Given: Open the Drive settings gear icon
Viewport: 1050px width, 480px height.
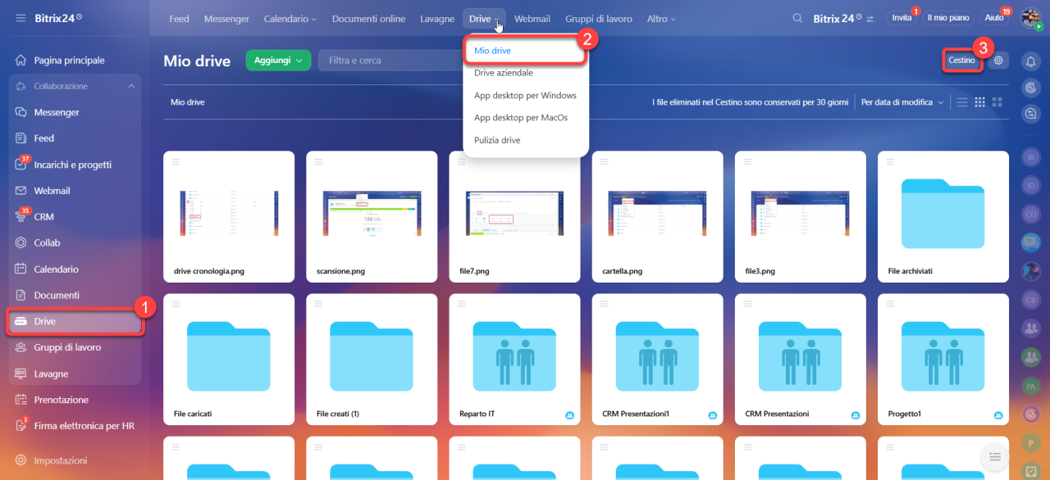Looking at the screenshot, I should point(998,60).
